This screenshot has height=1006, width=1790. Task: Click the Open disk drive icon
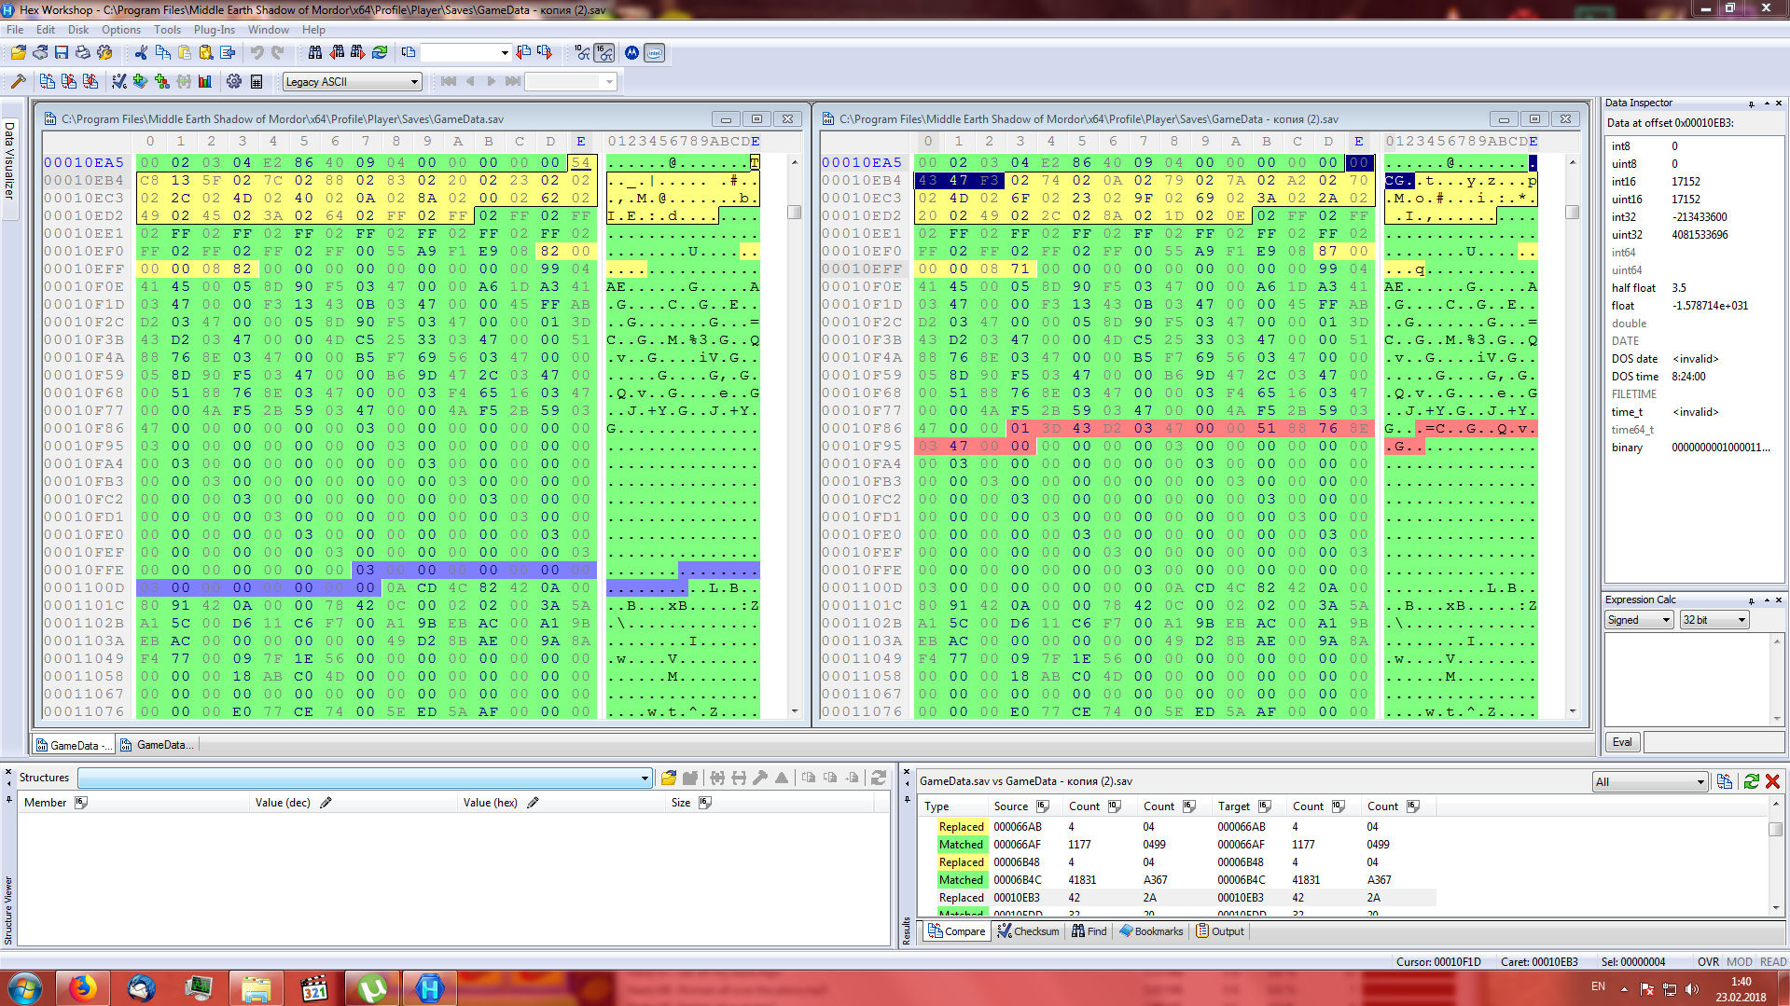pos(40,53)
